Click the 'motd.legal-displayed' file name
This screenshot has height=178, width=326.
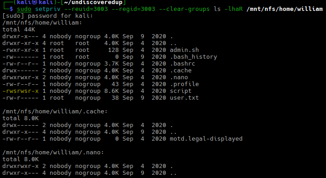coord(206,139)
